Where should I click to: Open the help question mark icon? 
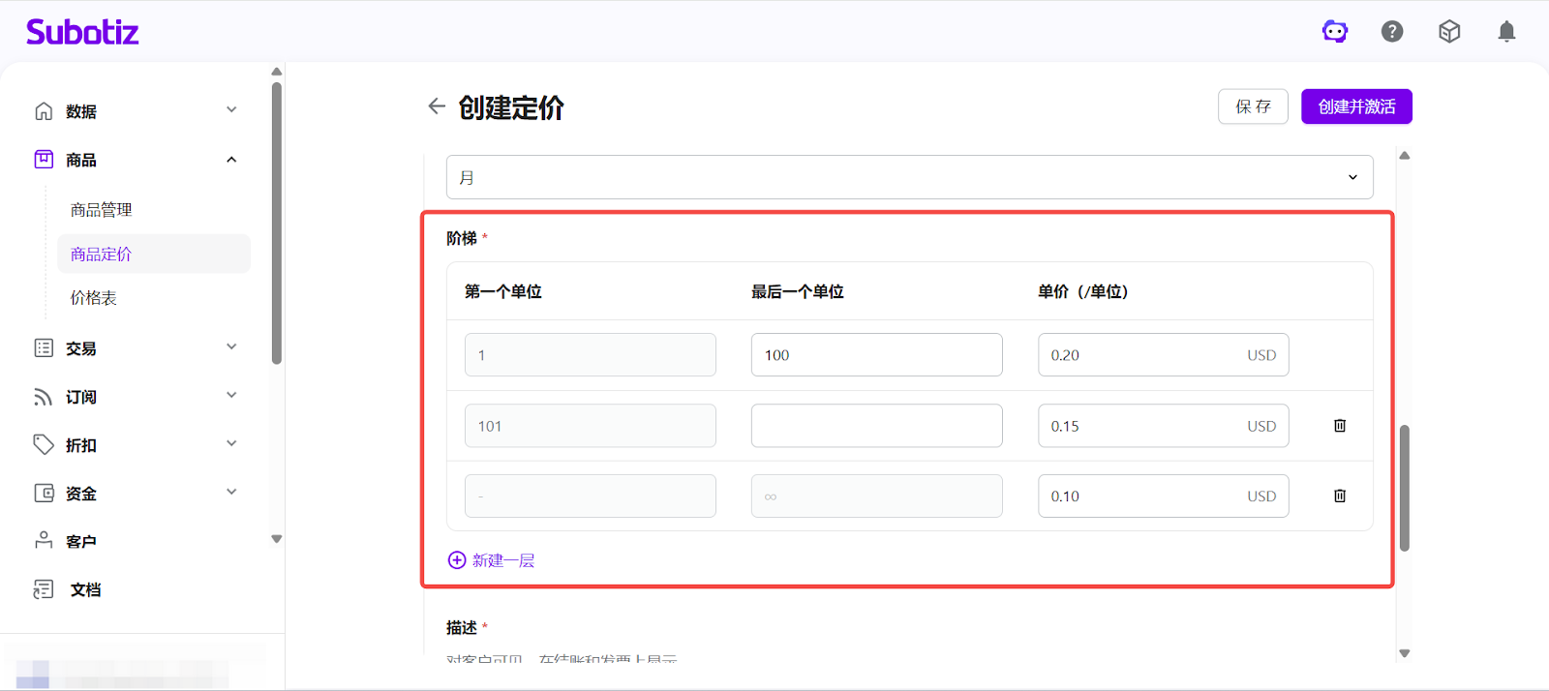pyautogui.click(x=1392, y=32)
